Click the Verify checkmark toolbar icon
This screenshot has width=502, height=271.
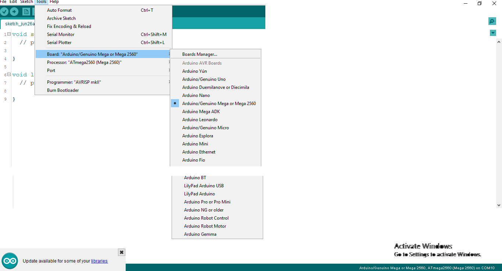coord(4,12)
